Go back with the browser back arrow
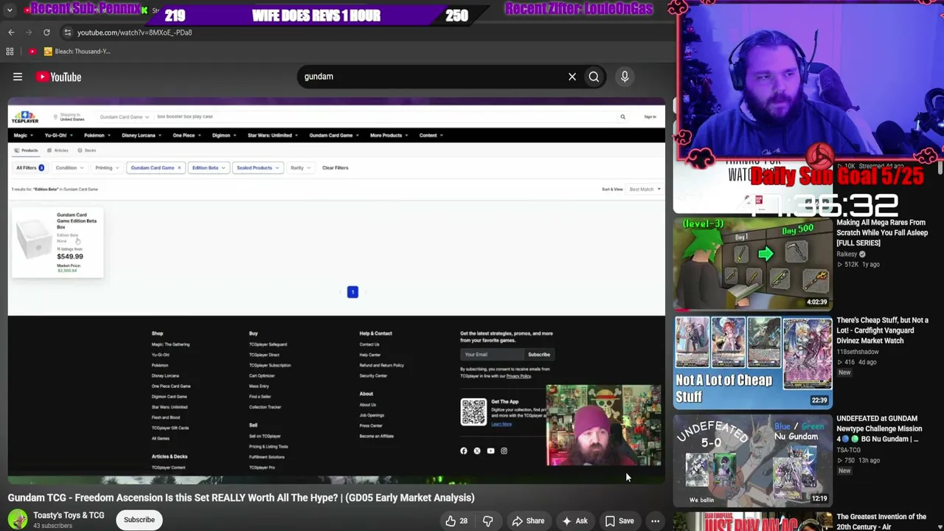Viewport: 944px width, 531px height. (x=11, y=32)
